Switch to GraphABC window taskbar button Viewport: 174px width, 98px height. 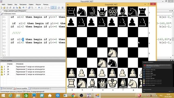pos(97,96)
